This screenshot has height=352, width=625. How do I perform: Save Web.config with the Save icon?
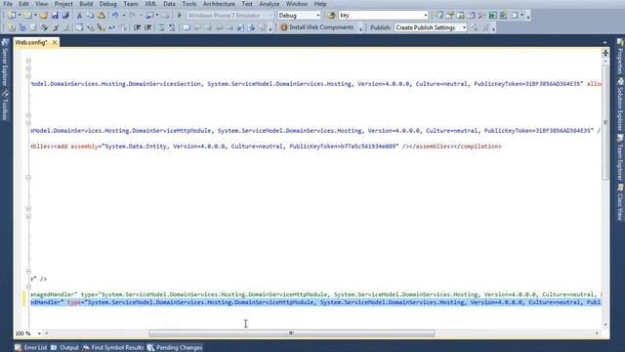click(55, 16)
